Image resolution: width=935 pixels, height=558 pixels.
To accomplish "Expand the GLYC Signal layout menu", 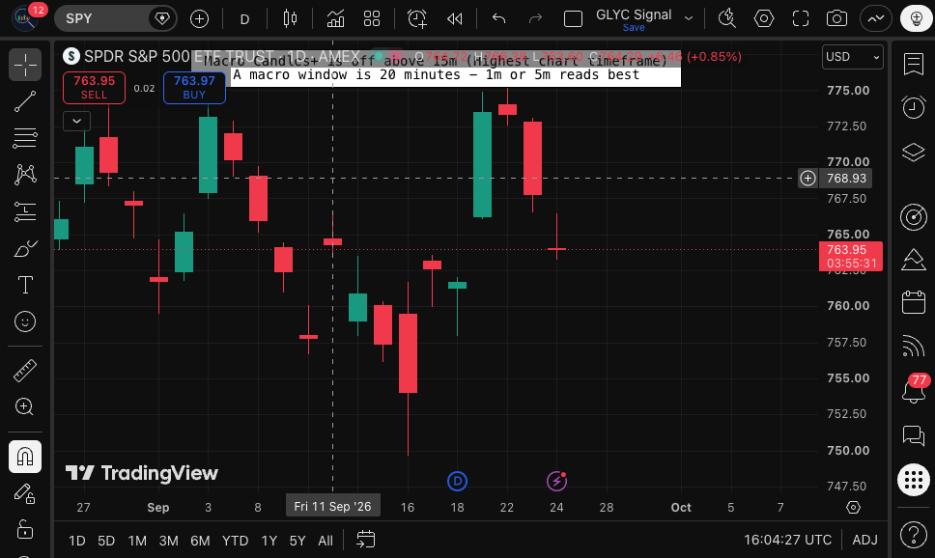I will coord(689,18).
